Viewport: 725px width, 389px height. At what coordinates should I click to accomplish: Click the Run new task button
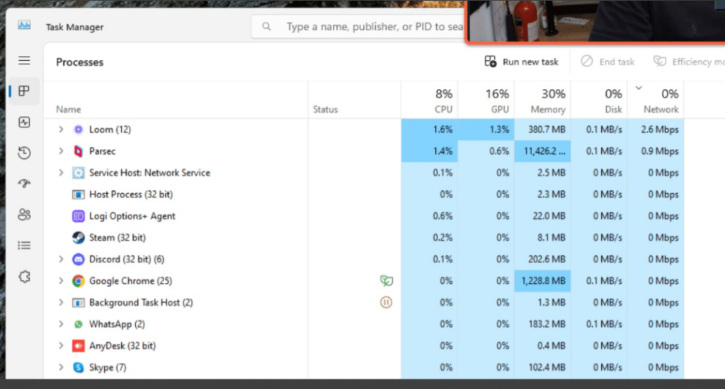[x=522, y=62]
